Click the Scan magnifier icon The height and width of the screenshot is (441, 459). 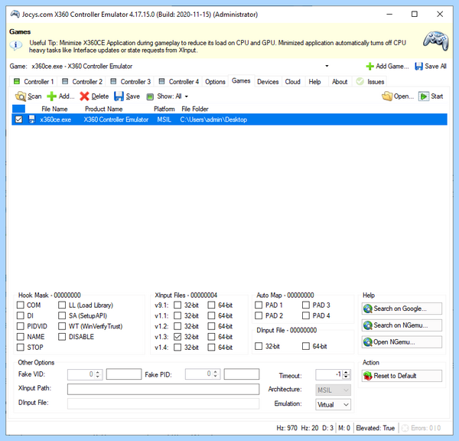[21, 96]
